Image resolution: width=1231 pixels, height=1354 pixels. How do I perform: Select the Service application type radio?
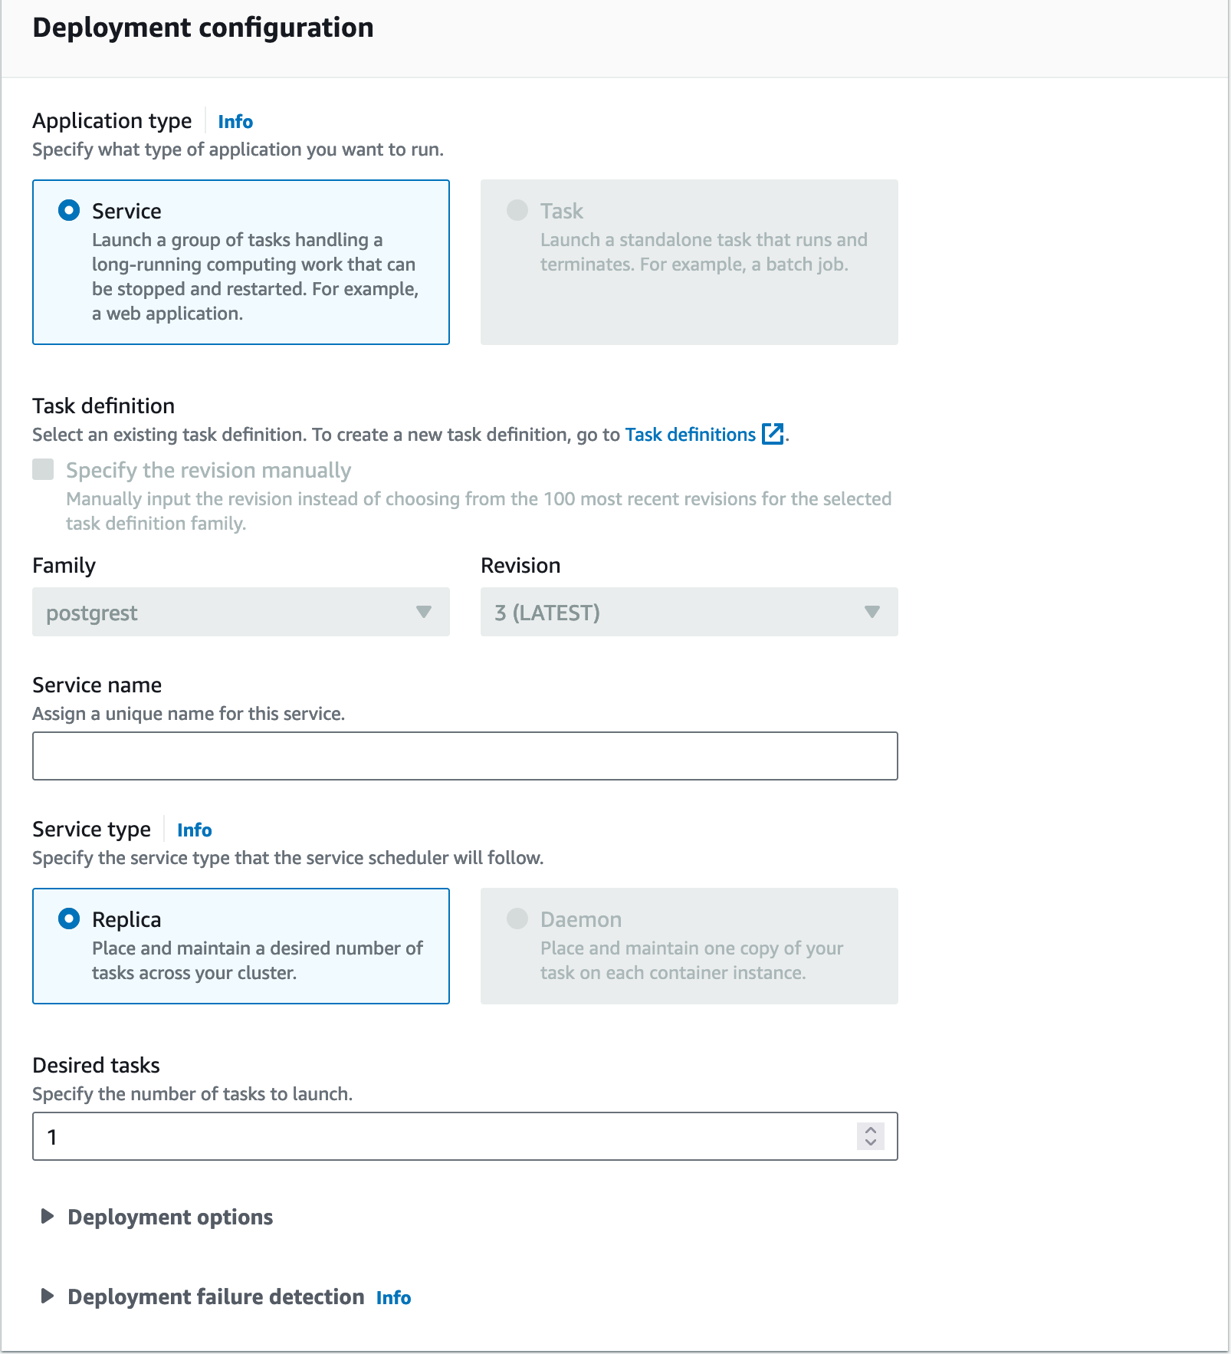pyautogui.click(x=69, y=210)
